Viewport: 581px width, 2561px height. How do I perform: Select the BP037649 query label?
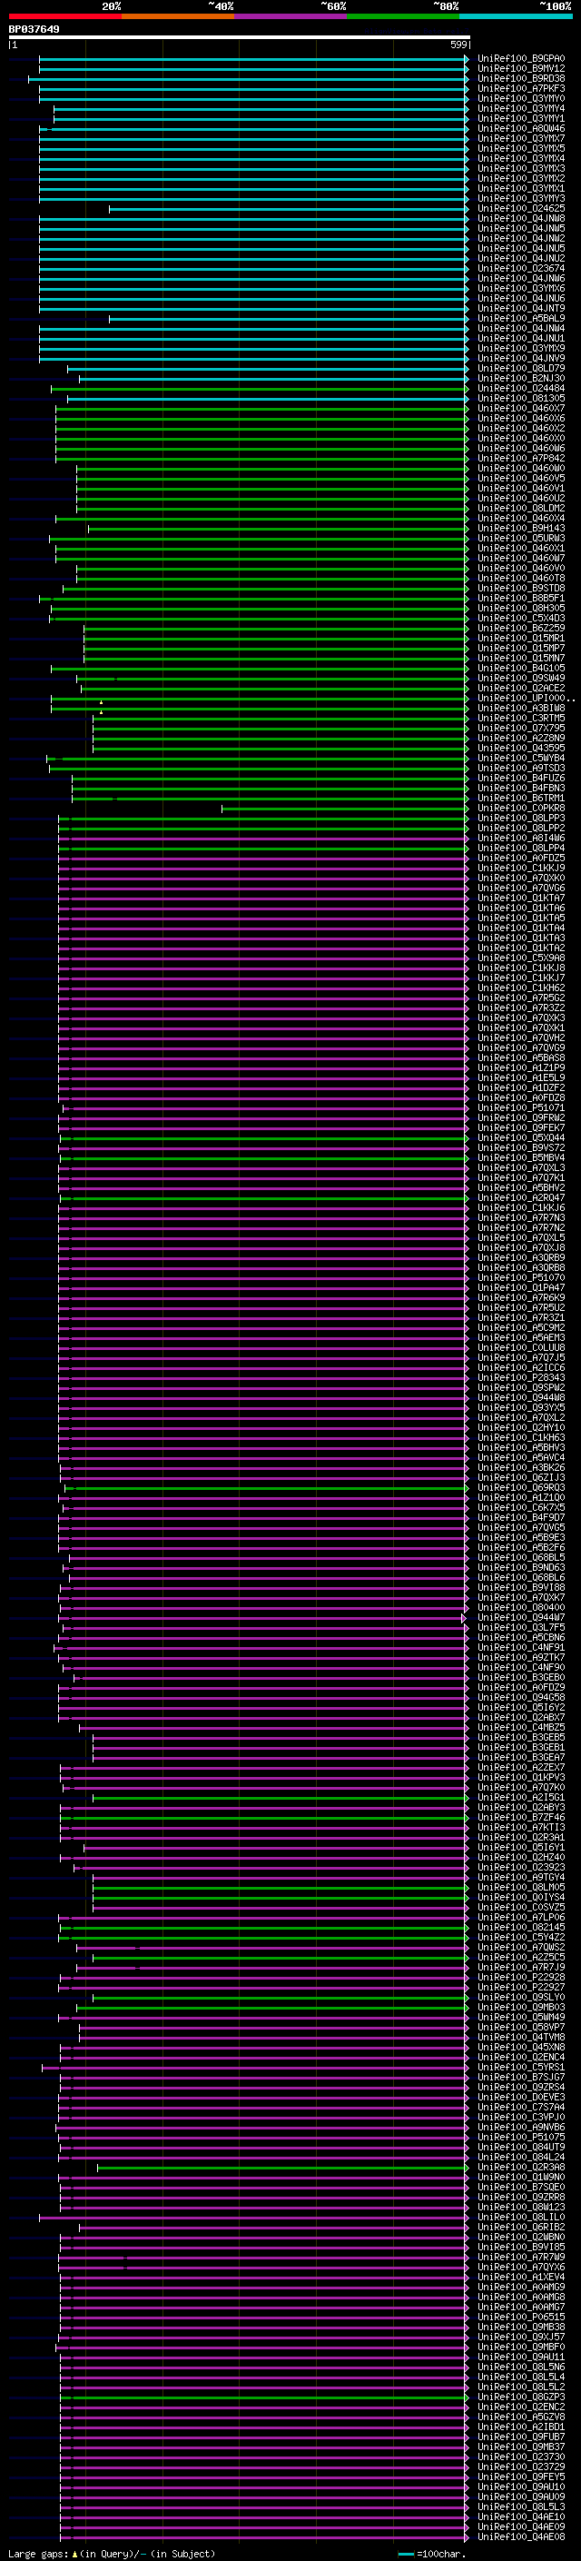(x=34, y=29)
